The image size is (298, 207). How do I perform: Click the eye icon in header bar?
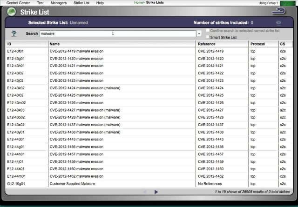point(278,23)
